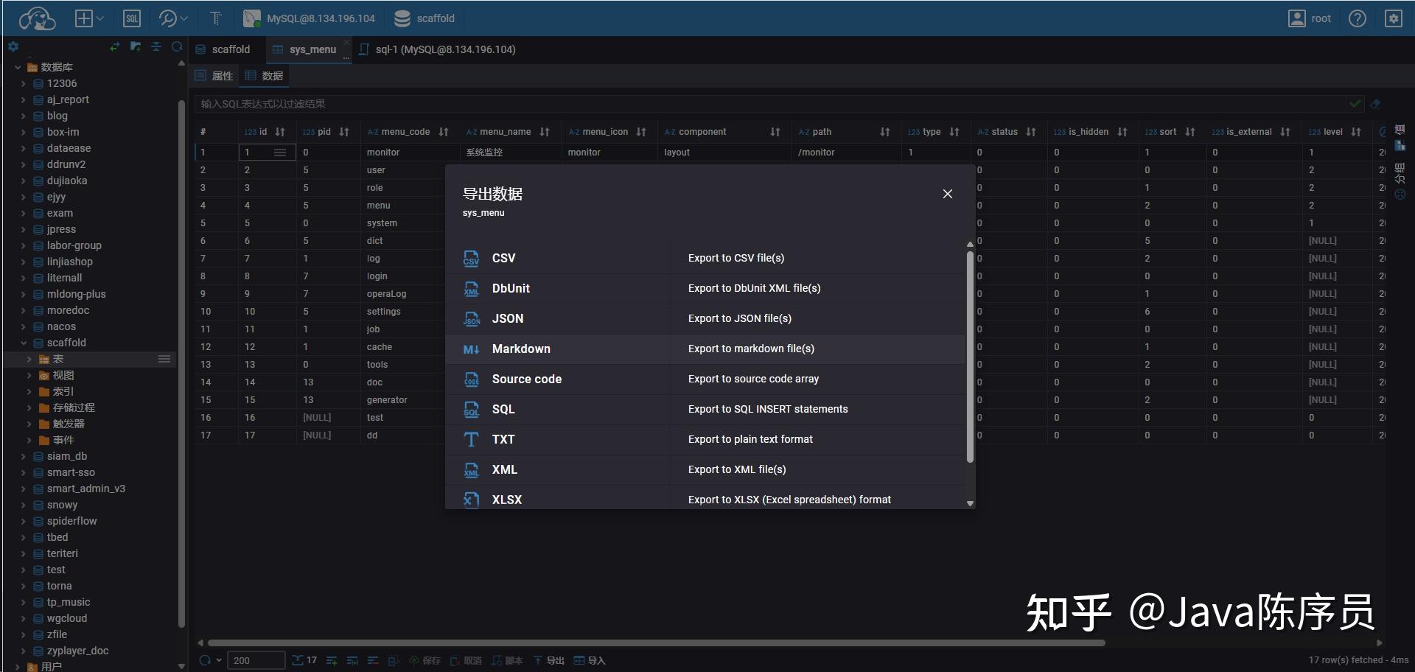The width and height of the screenshot is (1415, 672).
Task: Expand the 视图 folder in scaffold
Action: (29, 375)
